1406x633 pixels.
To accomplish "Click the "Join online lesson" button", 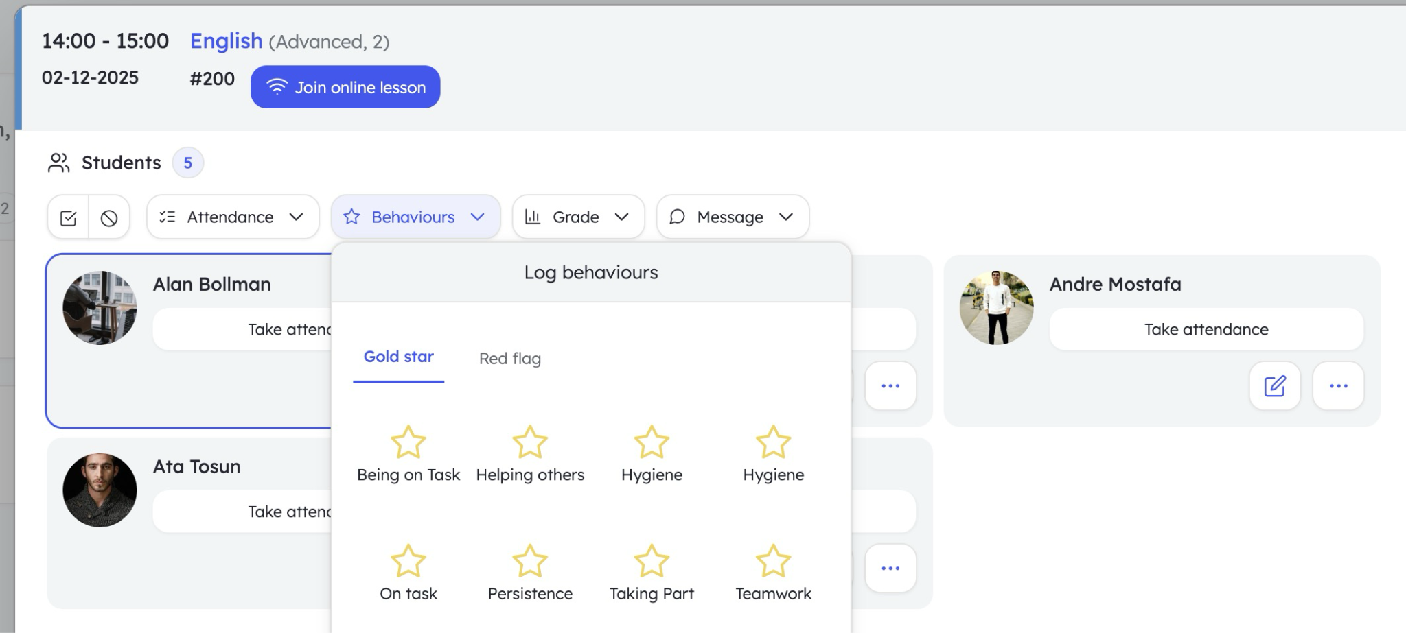I will tap(345, 86).
